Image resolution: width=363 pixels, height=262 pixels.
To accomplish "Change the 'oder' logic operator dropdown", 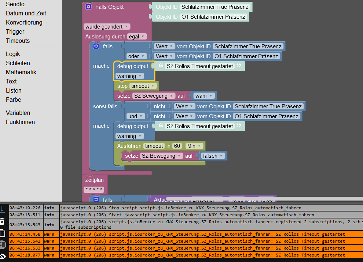I will [x=136, y=56].
